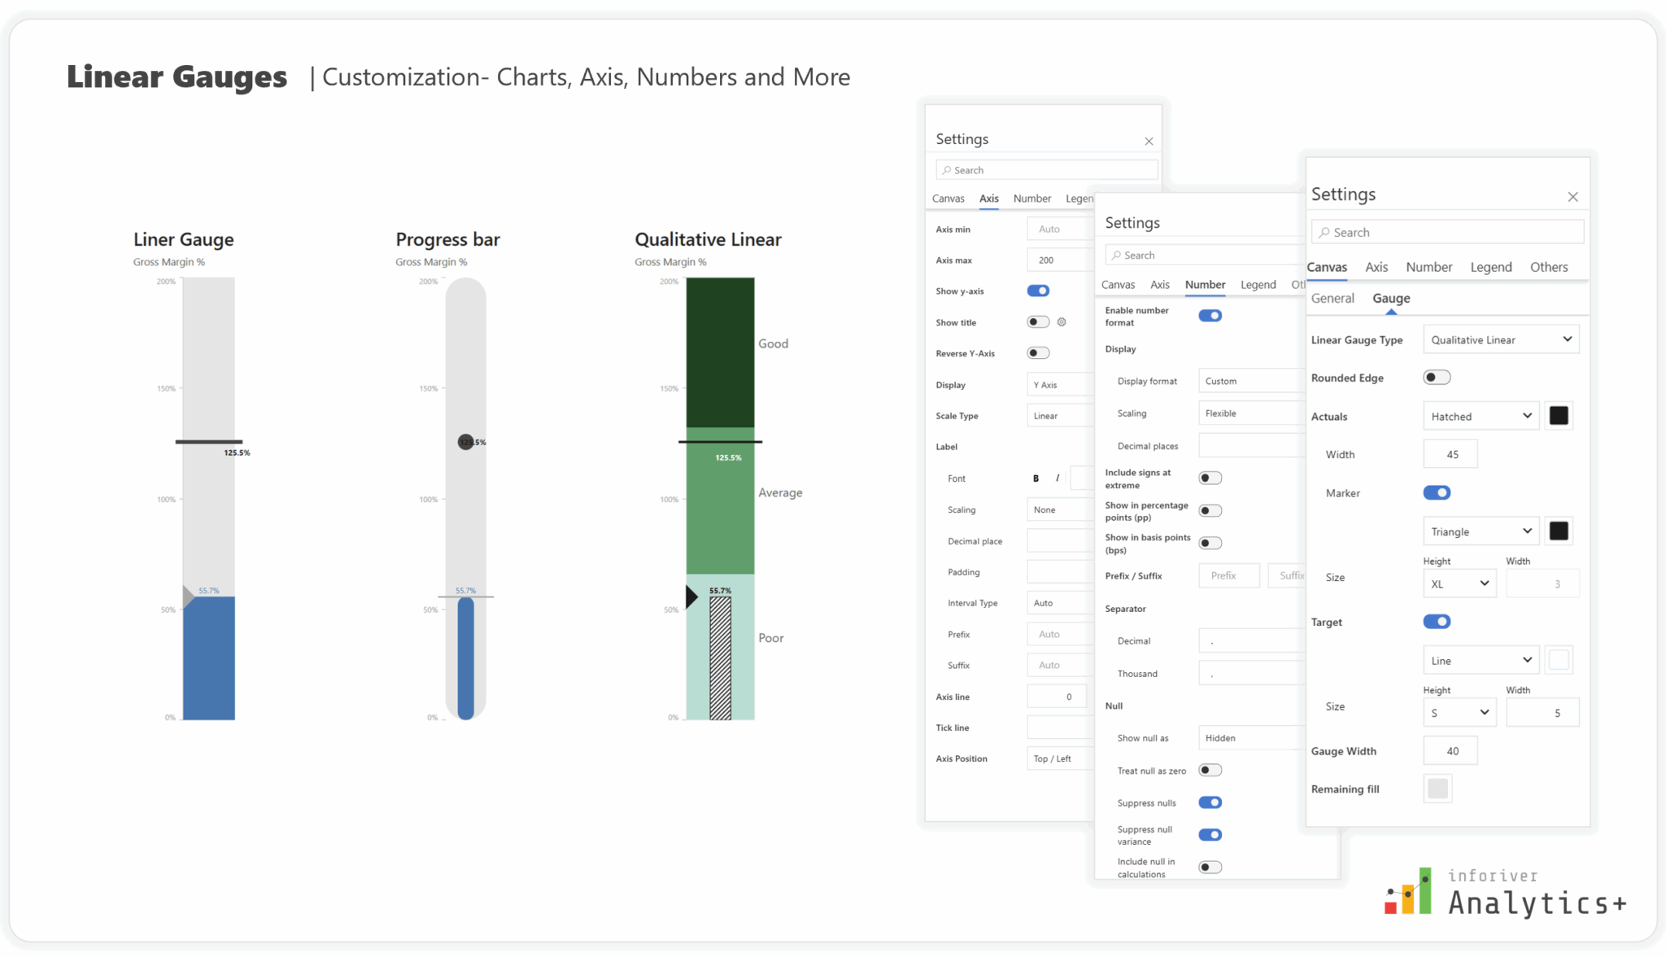Open the Remaining fill color swatch
The image size is (1666, 957).
[x=1437, y=788]
